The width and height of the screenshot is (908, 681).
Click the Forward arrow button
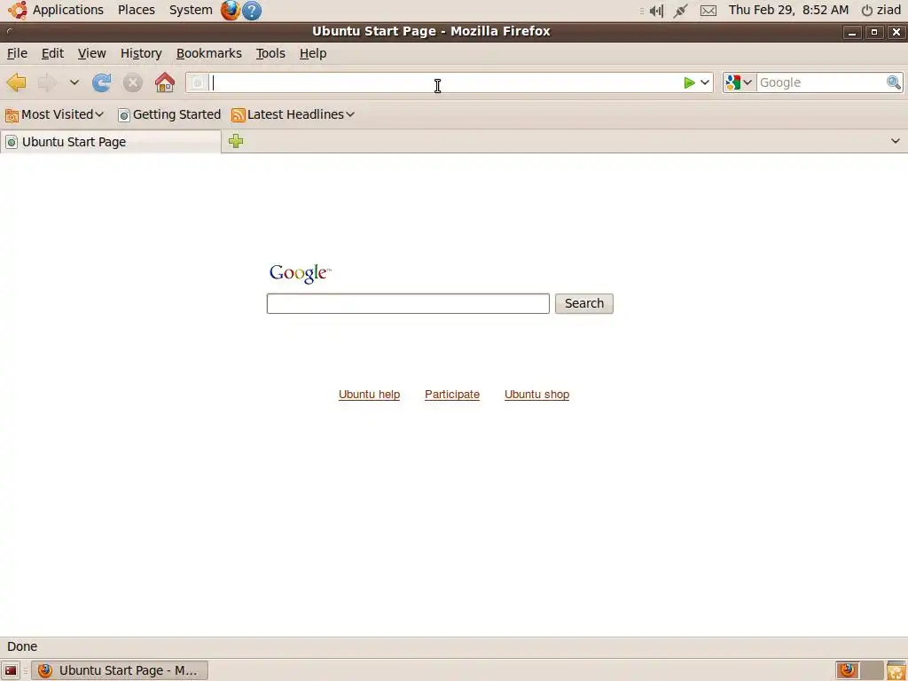point(47,82)
